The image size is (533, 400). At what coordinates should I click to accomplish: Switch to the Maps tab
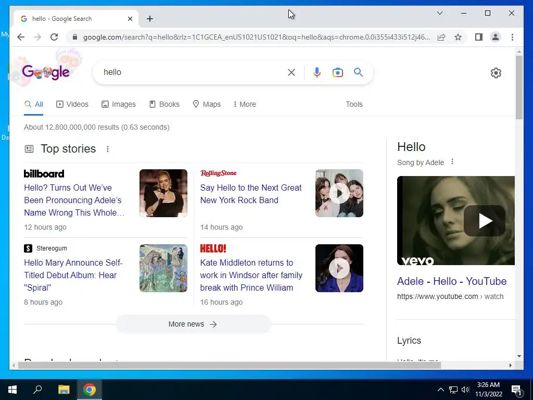tap(207, 104)
